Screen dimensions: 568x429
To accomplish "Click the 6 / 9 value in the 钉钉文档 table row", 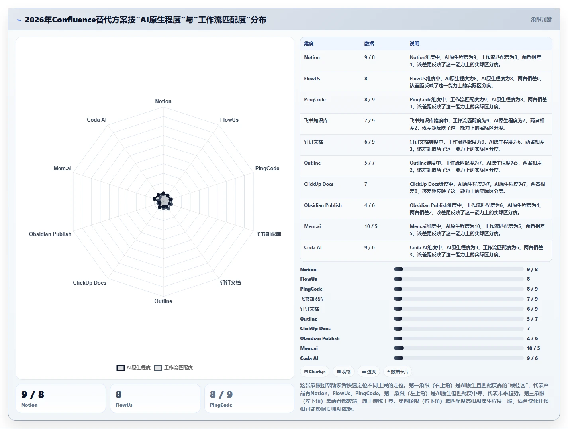I will (x=370, y=142).
